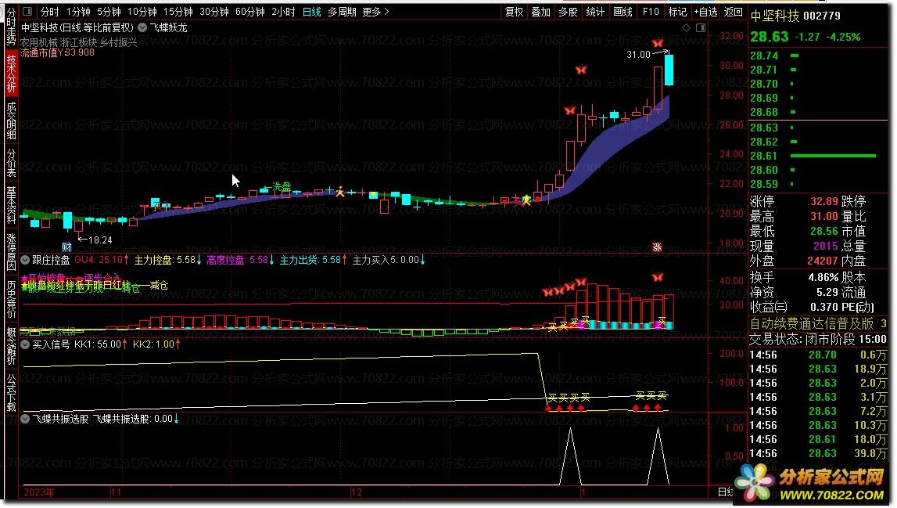
Task: Click the 2023年 timeline label
Action: (x=39, y=492)
